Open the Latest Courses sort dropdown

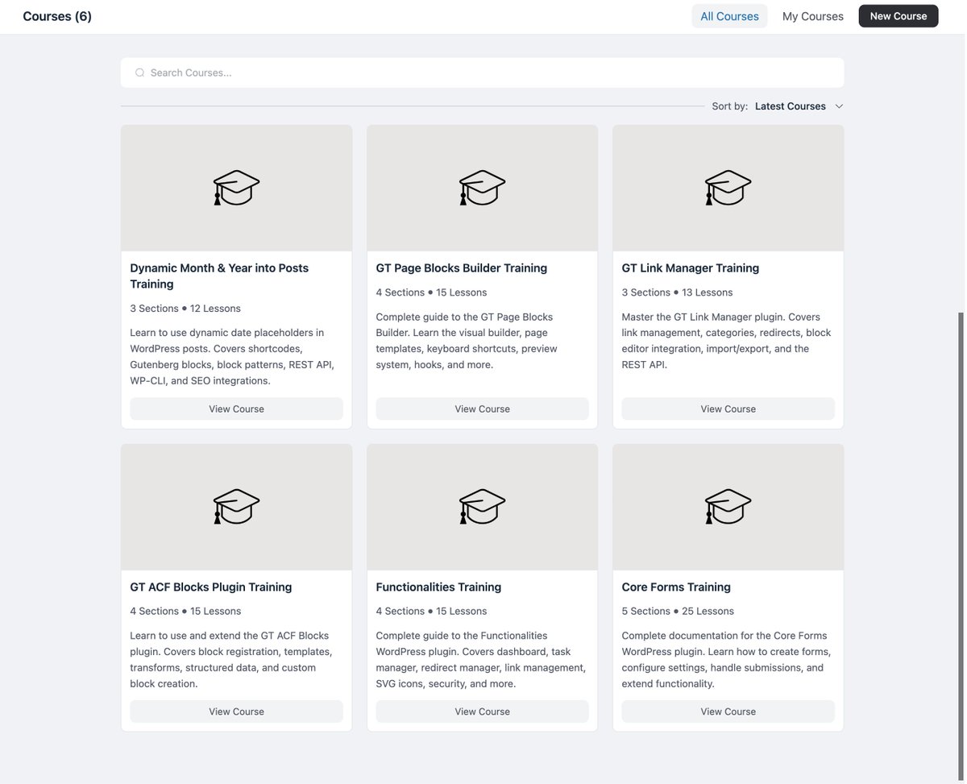coord(799,106)
